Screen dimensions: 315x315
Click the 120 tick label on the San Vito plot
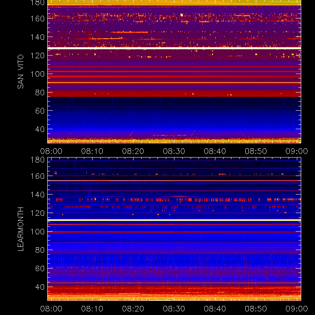(x=37, y=56)
